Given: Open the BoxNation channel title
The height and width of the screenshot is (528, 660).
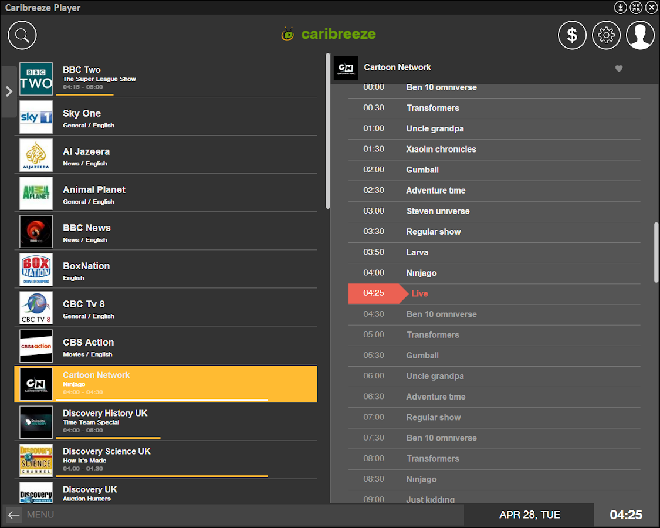Looking at the screenshot, I should [x=86, y=266].
